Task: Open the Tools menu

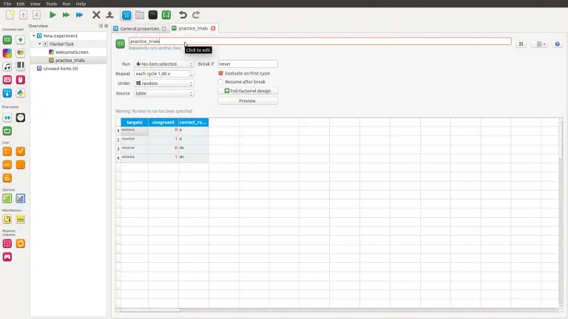Action: coord(51,4)
